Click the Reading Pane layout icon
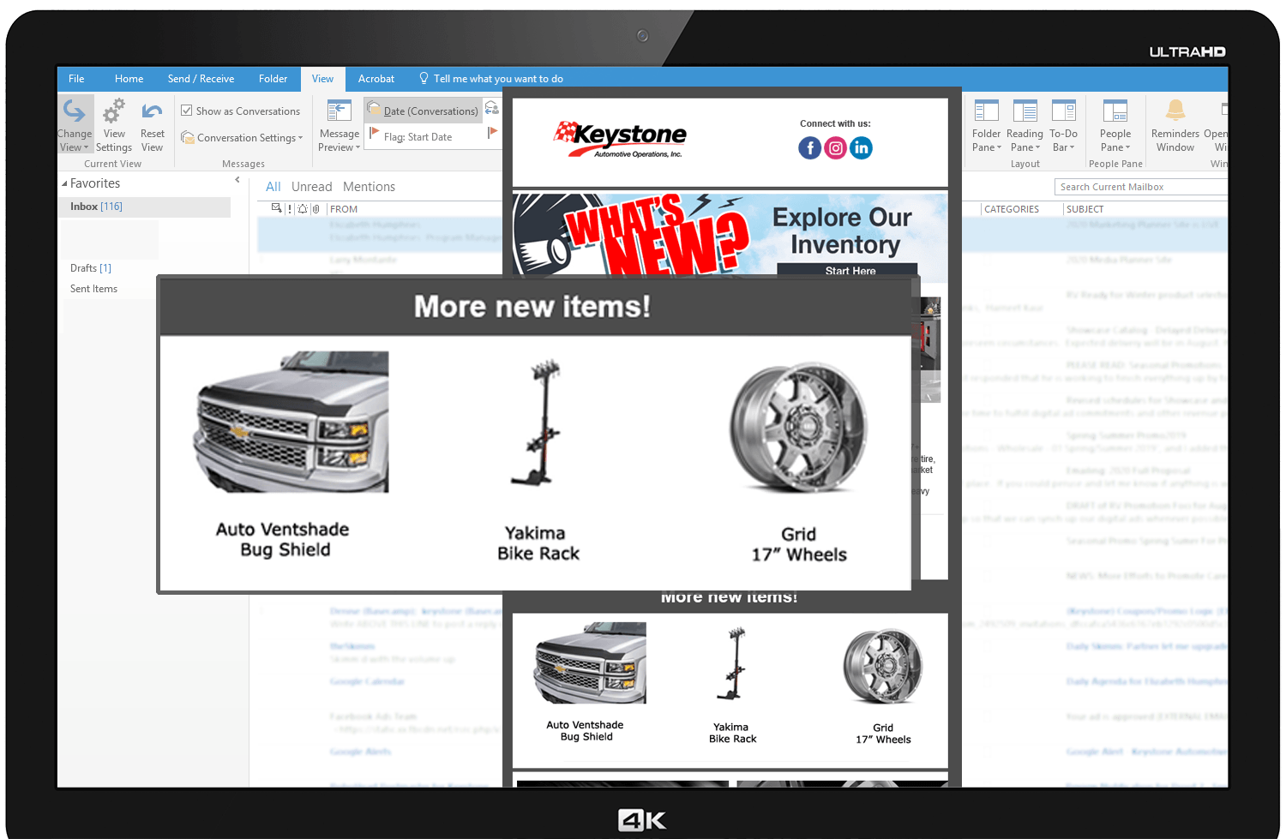 pyautogui.click(x=1025, y=111)
